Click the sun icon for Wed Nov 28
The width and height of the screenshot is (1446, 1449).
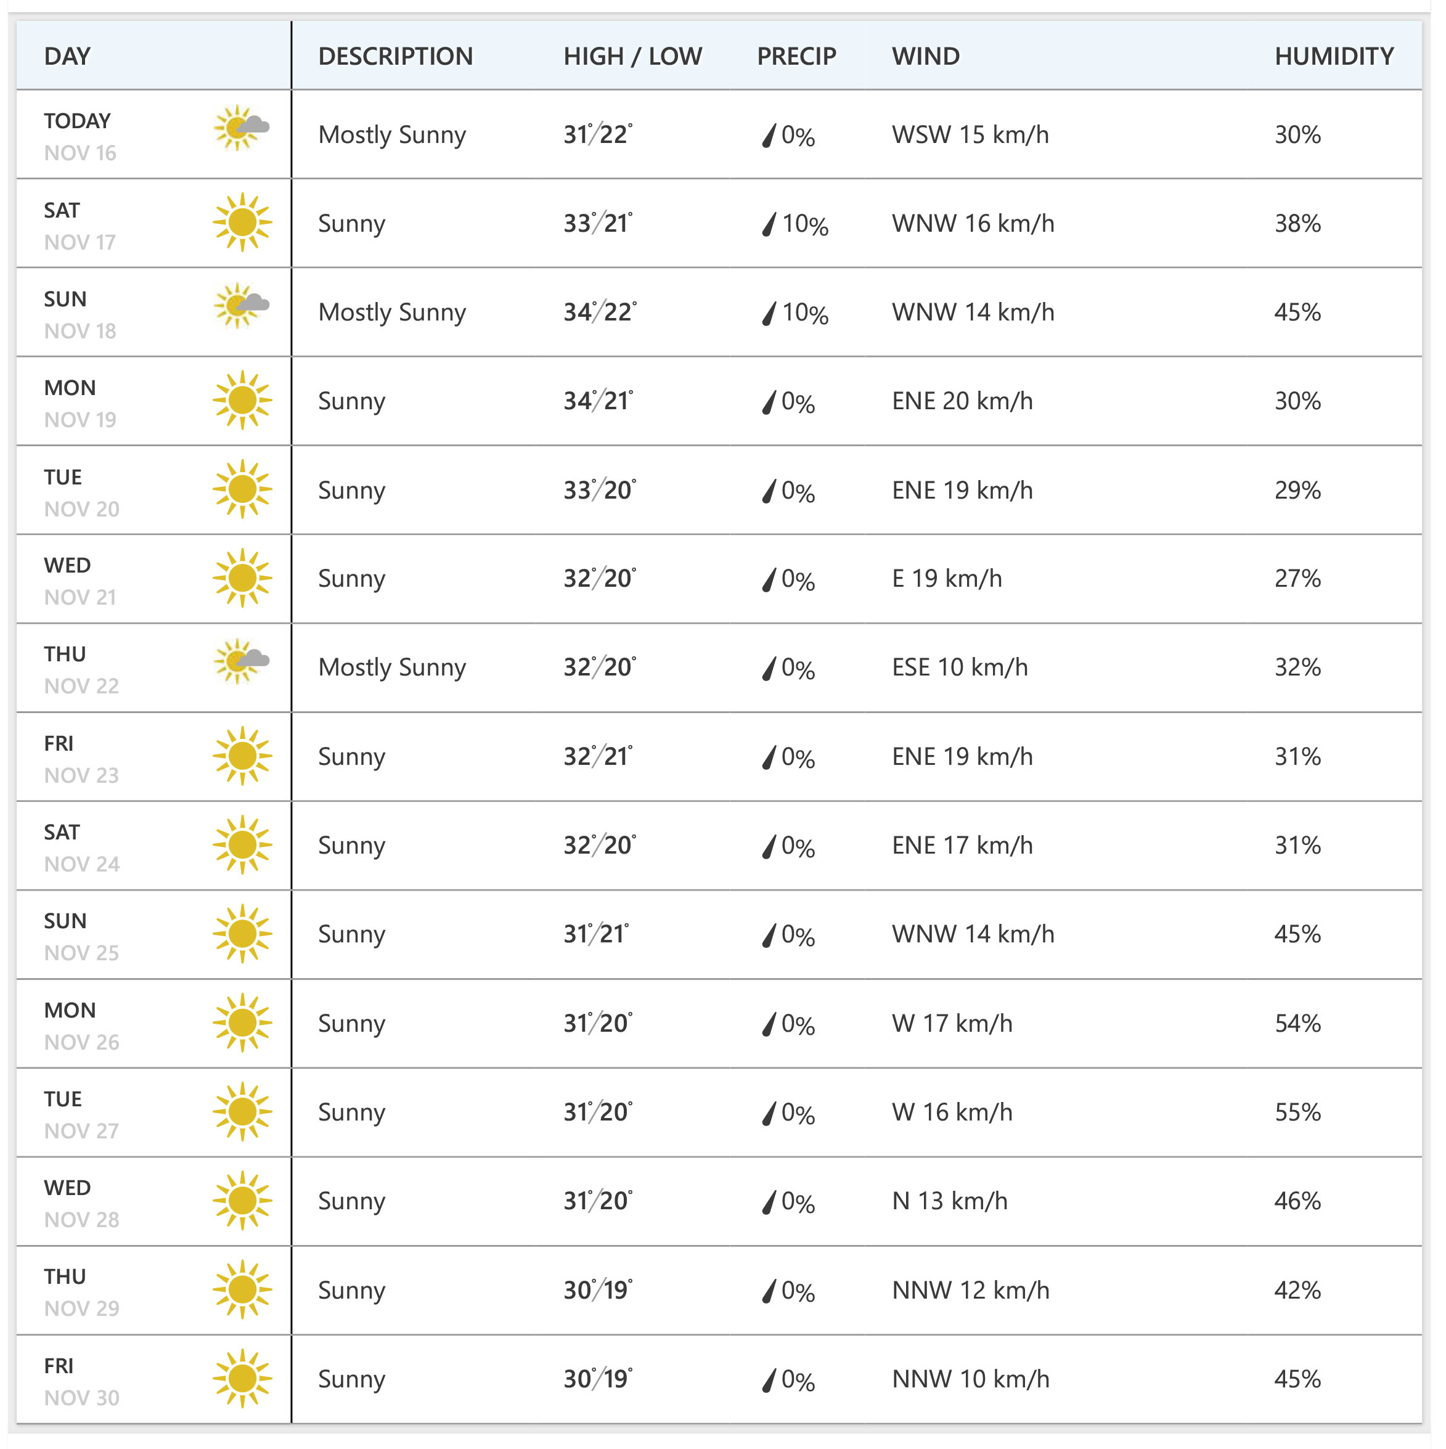tap(242, 1201)
